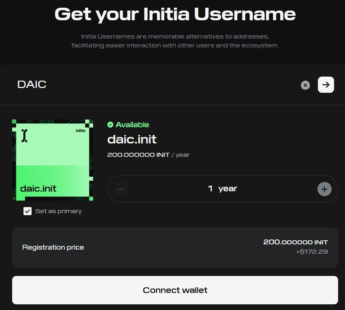Viewport: 345px width, 310px height.
Task: Select the daic.init domain title
Action: pyautogui.click(x=132, y=139)
